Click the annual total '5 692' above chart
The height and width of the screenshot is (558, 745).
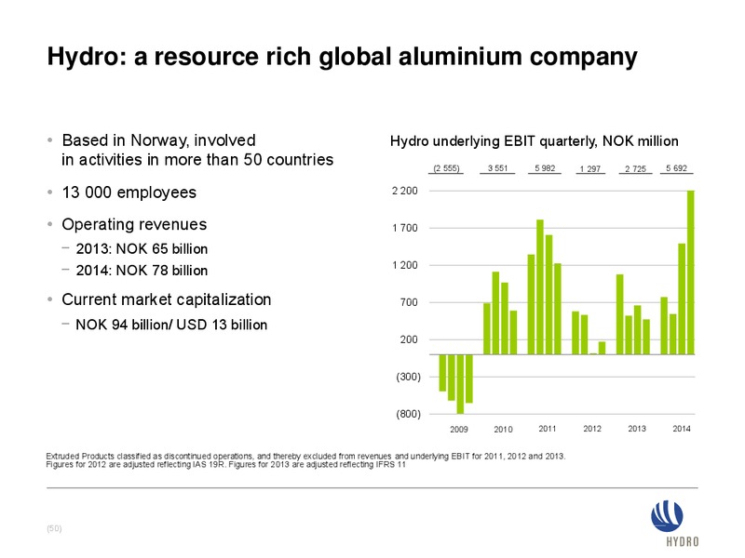(677, 168)
